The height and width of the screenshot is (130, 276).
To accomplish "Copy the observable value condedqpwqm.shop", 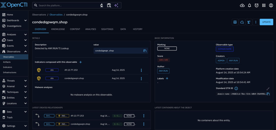I will point(145,51).
